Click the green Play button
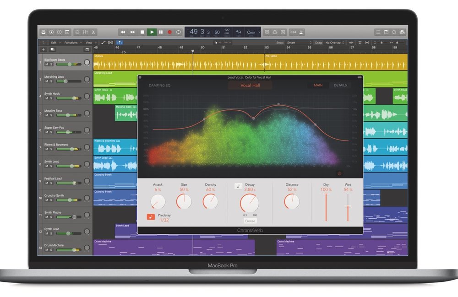The image size is (458, 297). 152,32
